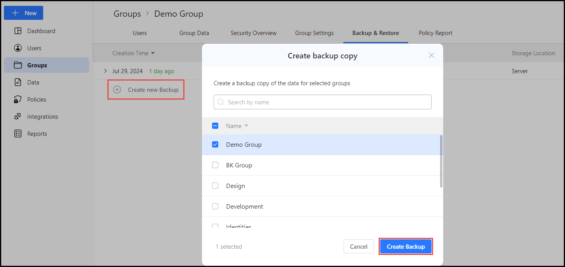The image size is (565, 267).
Task: Click the search magnifier icon in dialog
Action: pos(221,102)
